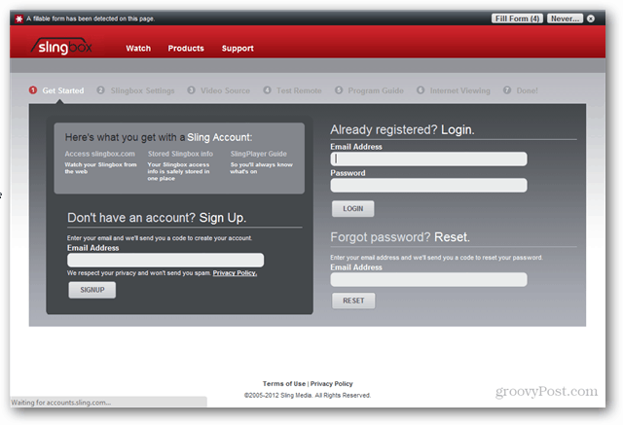Focus the Sign Up Email Address field
The height and width of the screenshot is (425, 623).
pyautogui.click(x=165, y=260)
